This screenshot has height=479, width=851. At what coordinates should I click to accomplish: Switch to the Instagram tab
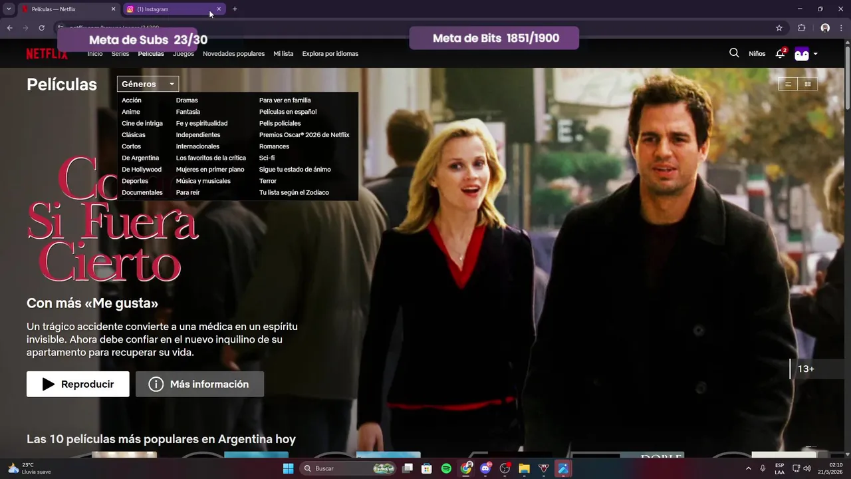173,9
